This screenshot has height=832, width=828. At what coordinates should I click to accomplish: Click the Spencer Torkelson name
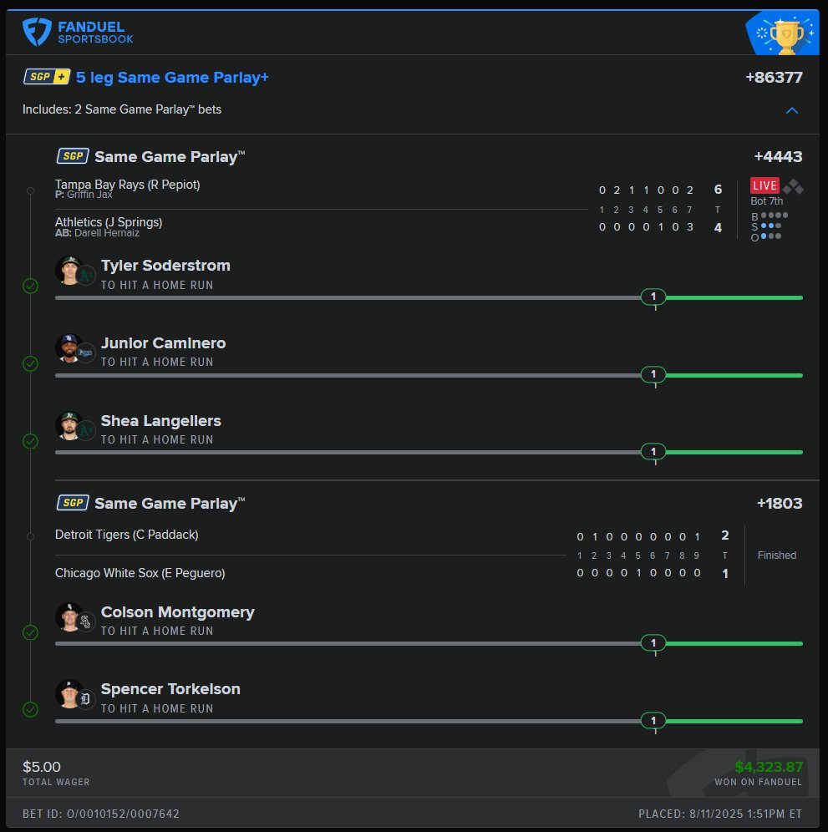(170, 688)
